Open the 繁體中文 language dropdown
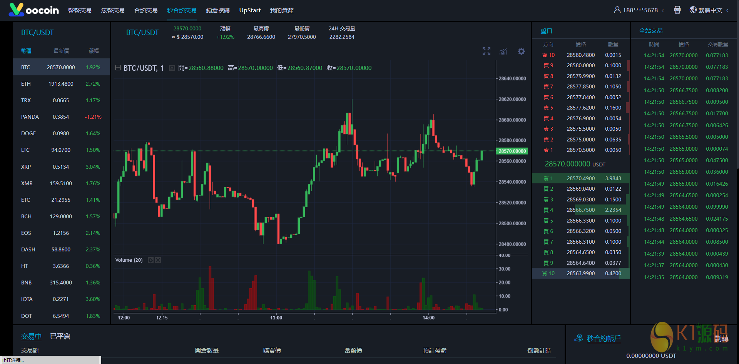Viewport: 739px width, 364px height. 711,10
